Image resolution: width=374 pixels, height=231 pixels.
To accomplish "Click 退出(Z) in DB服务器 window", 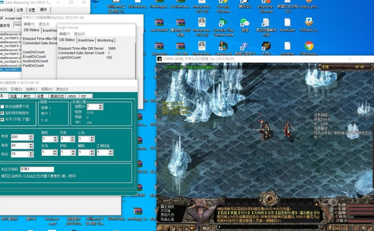I will pos(44,24).
